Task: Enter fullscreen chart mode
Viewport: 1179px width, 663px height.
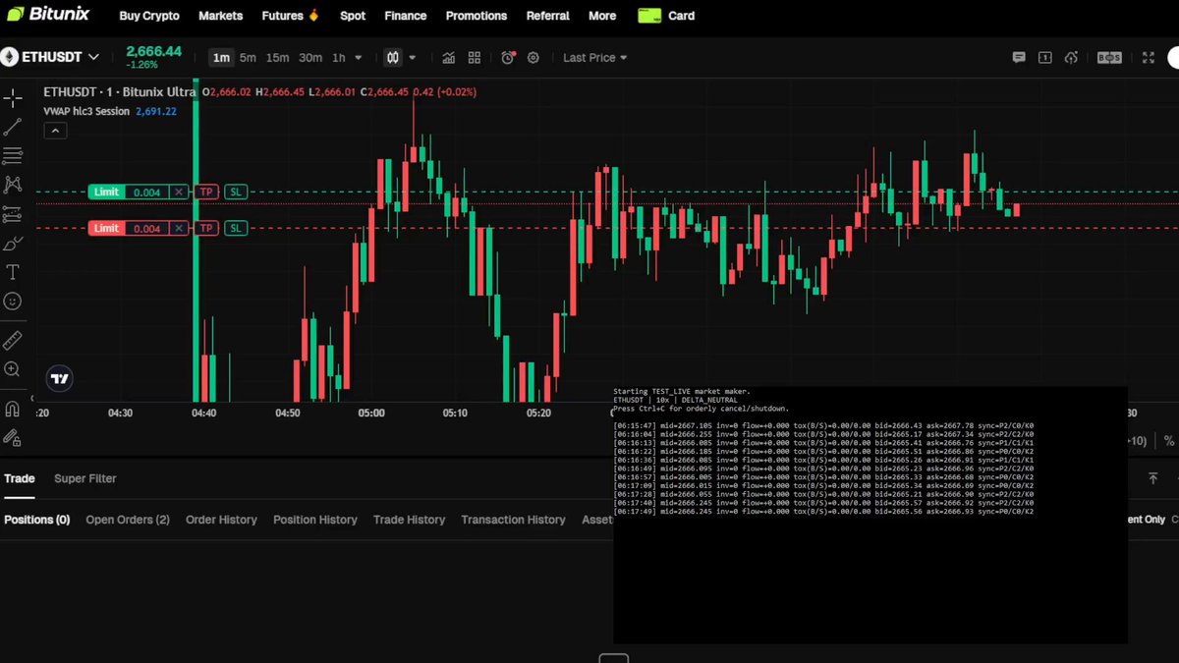Action: pos(1148,58)
